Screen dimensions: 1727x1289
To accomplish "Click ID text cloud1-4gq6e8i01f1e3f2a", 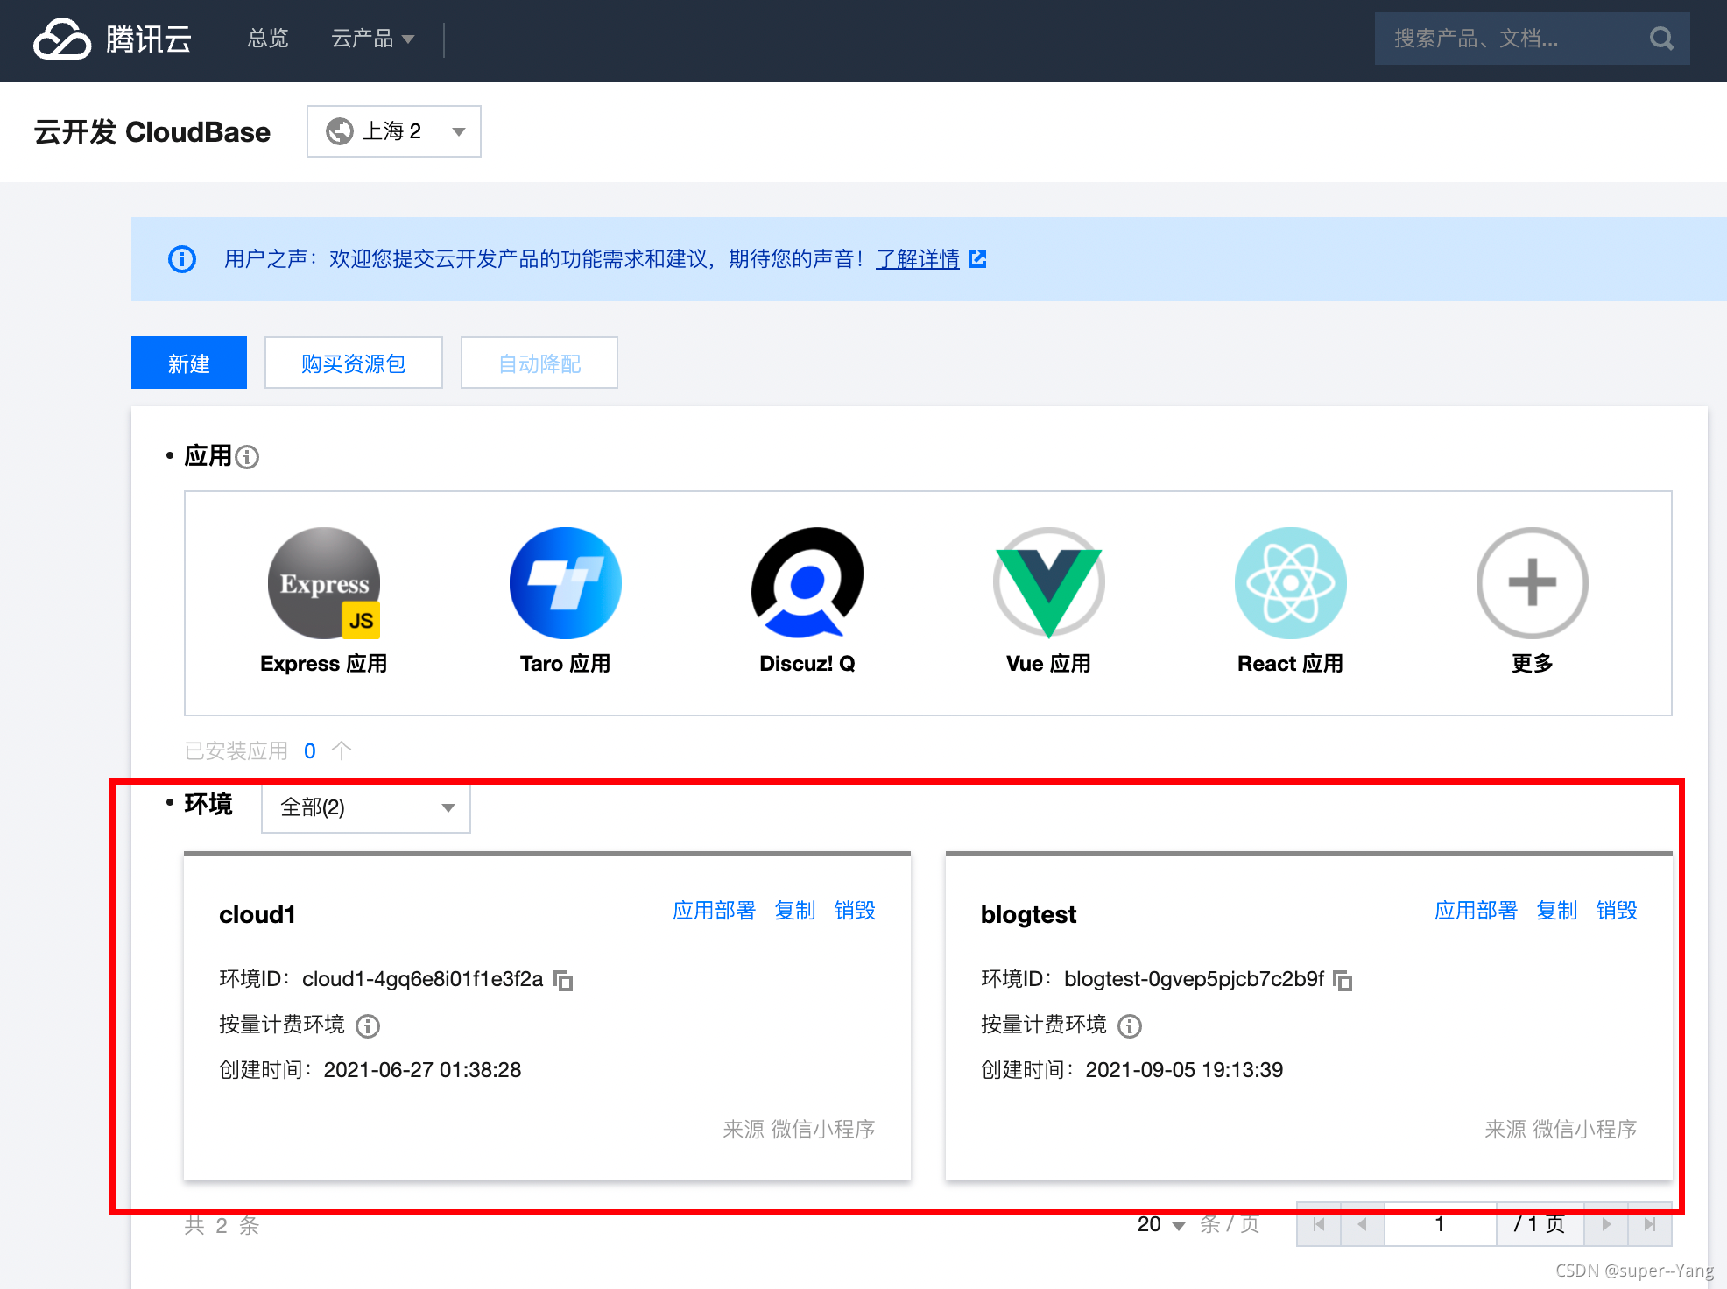I will click(423, 979).
